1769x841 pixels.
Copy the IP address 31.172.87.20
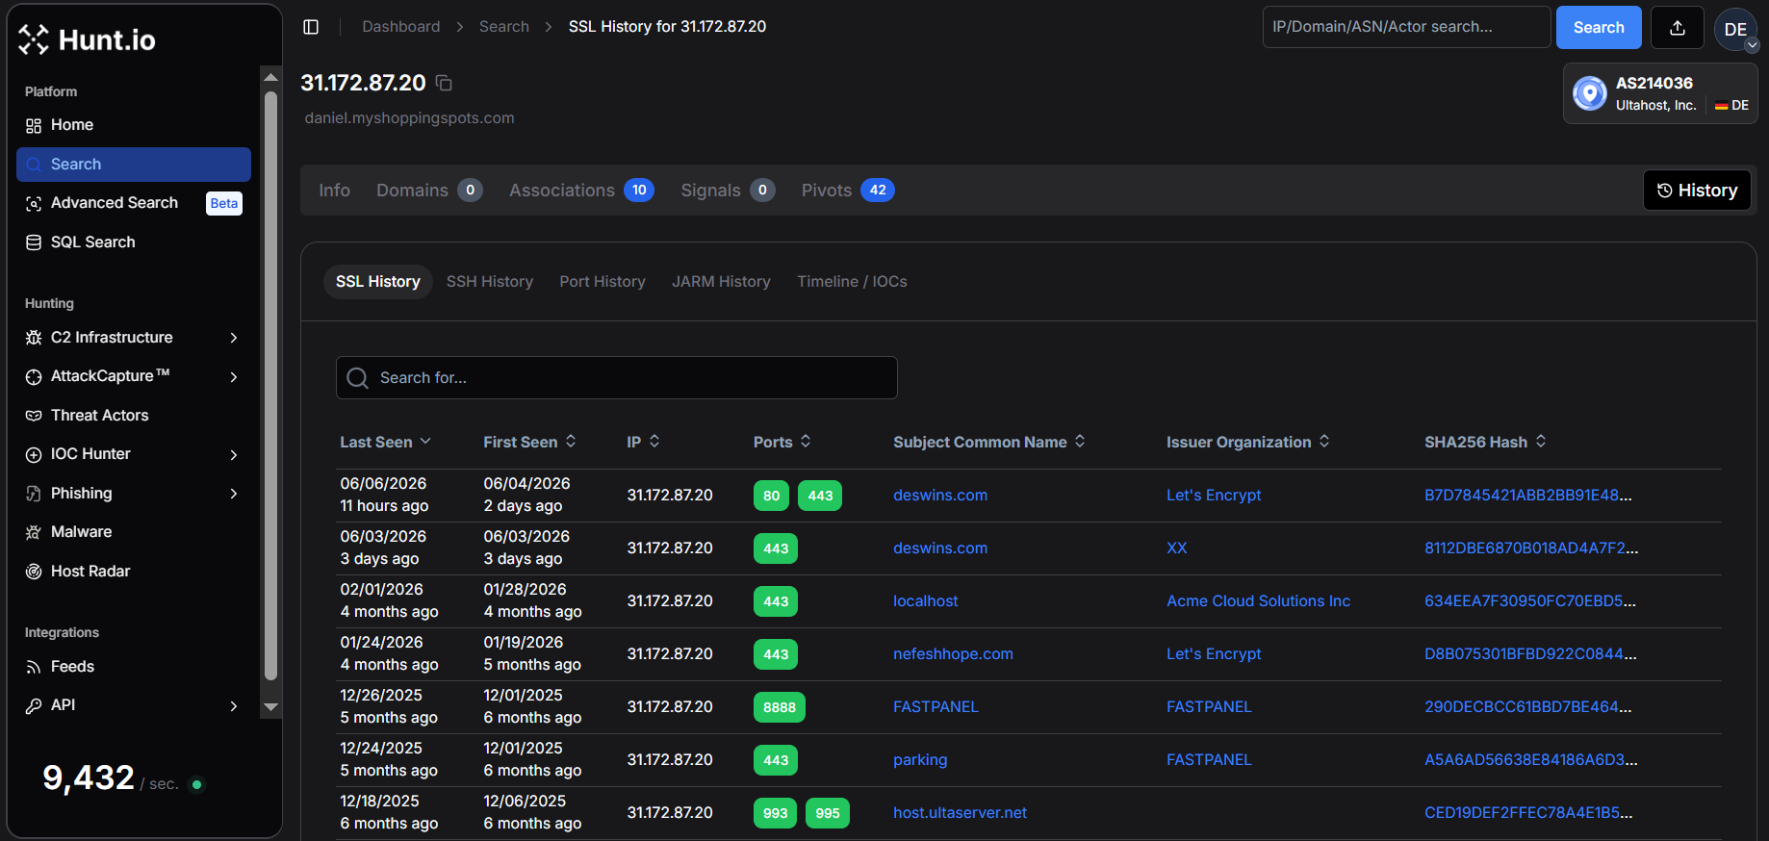click(x=444, y=83)
